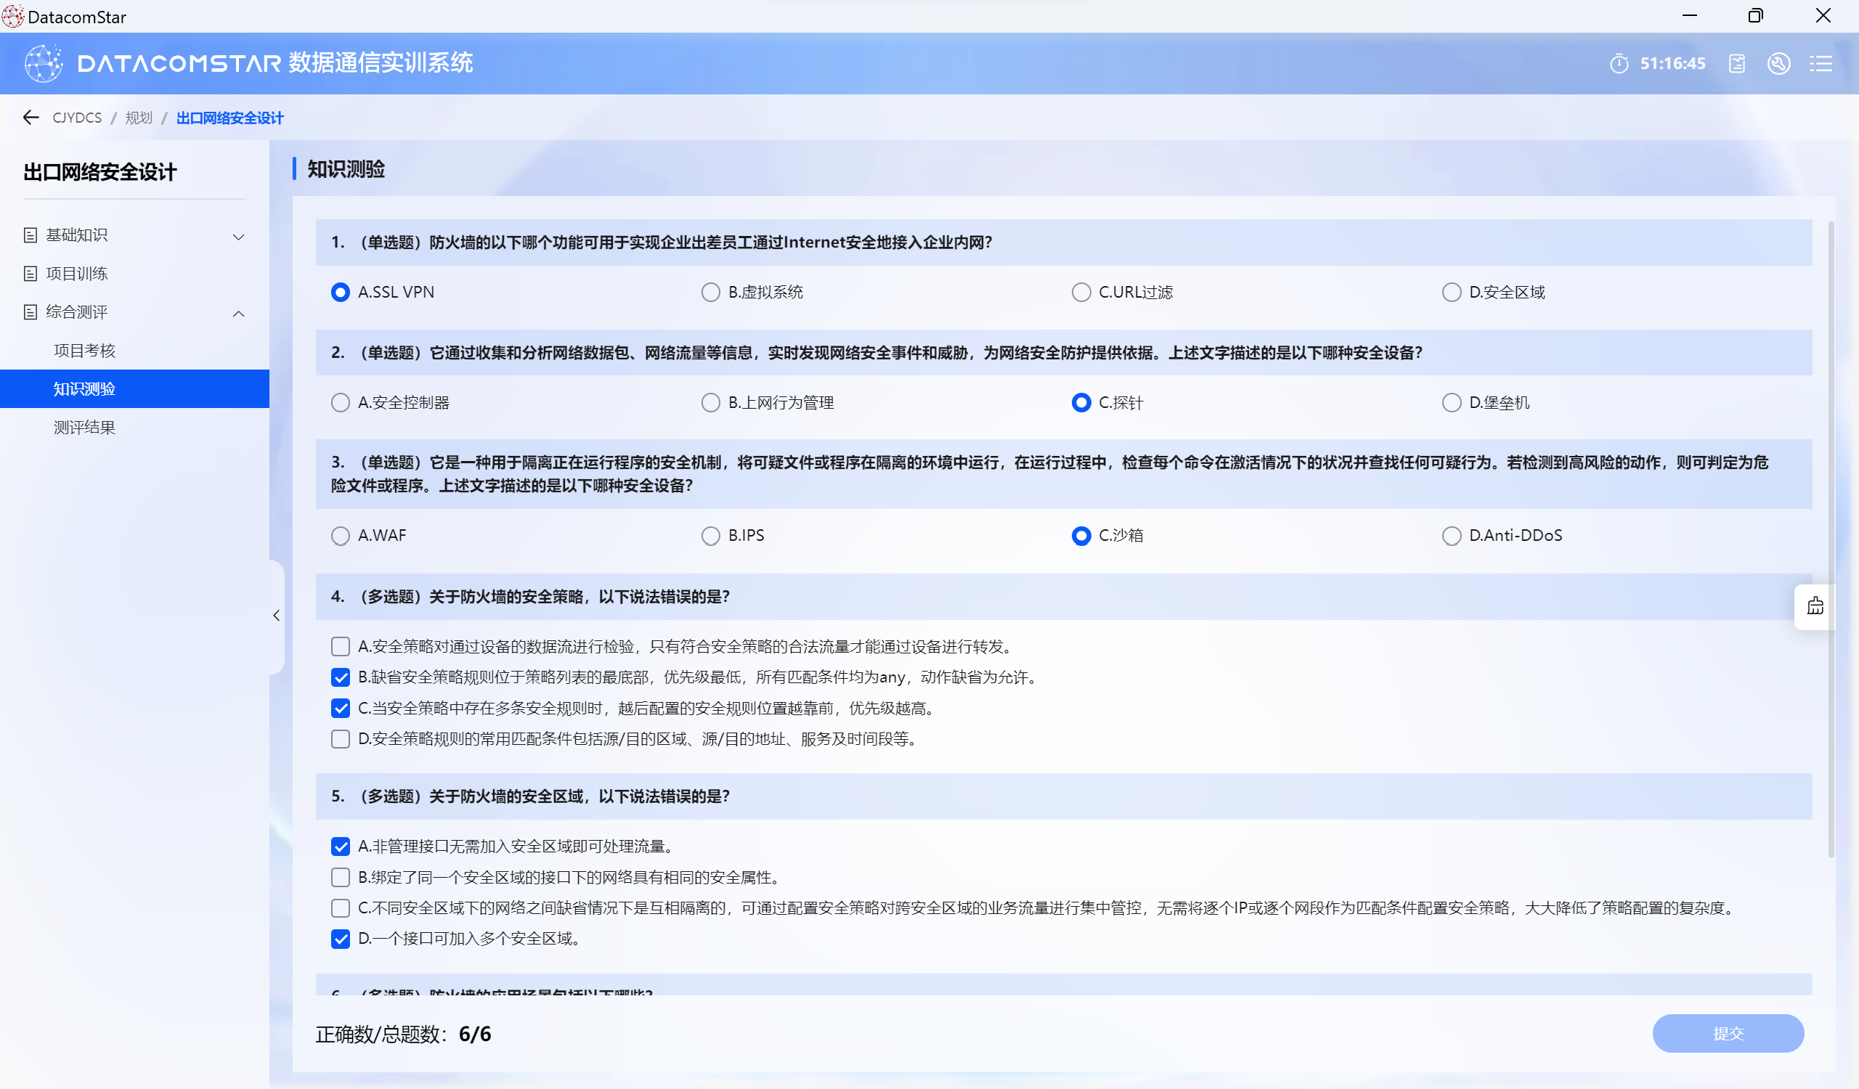Screen dimensions: 1859x1089
Task: Select option D.堡垒机 for question 2
Action: [1451, 403]
